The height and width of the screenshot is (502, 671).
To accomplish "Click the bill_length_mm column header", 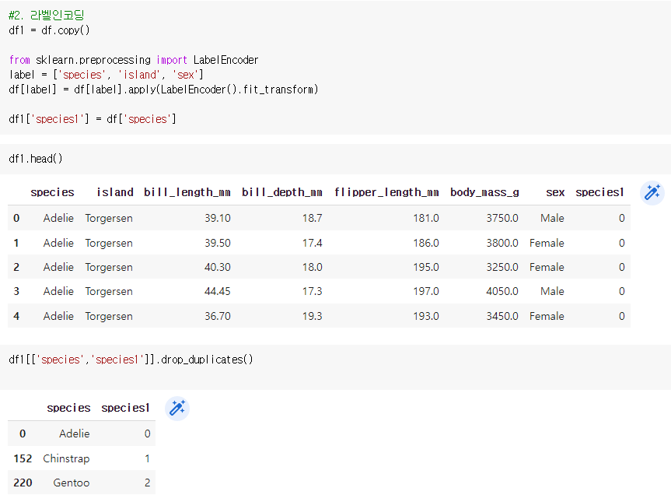I will coord(187,192).
